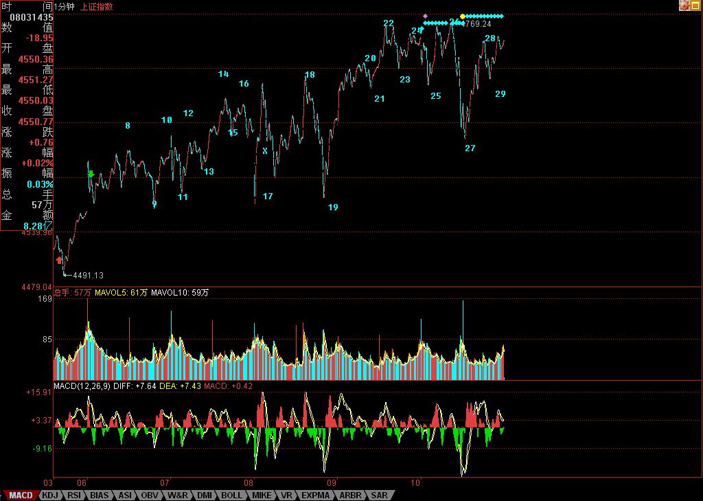703x501 pixels.
Task: Click the yellow dot marker above the chart
Action: point(463,16)
